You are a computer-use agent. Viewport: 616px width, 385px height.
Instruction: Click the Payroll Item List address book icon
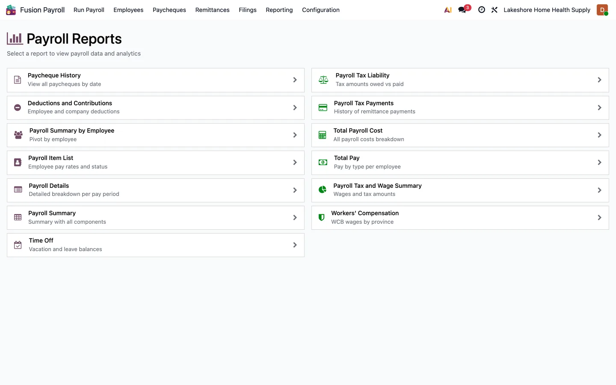(18, 163)
